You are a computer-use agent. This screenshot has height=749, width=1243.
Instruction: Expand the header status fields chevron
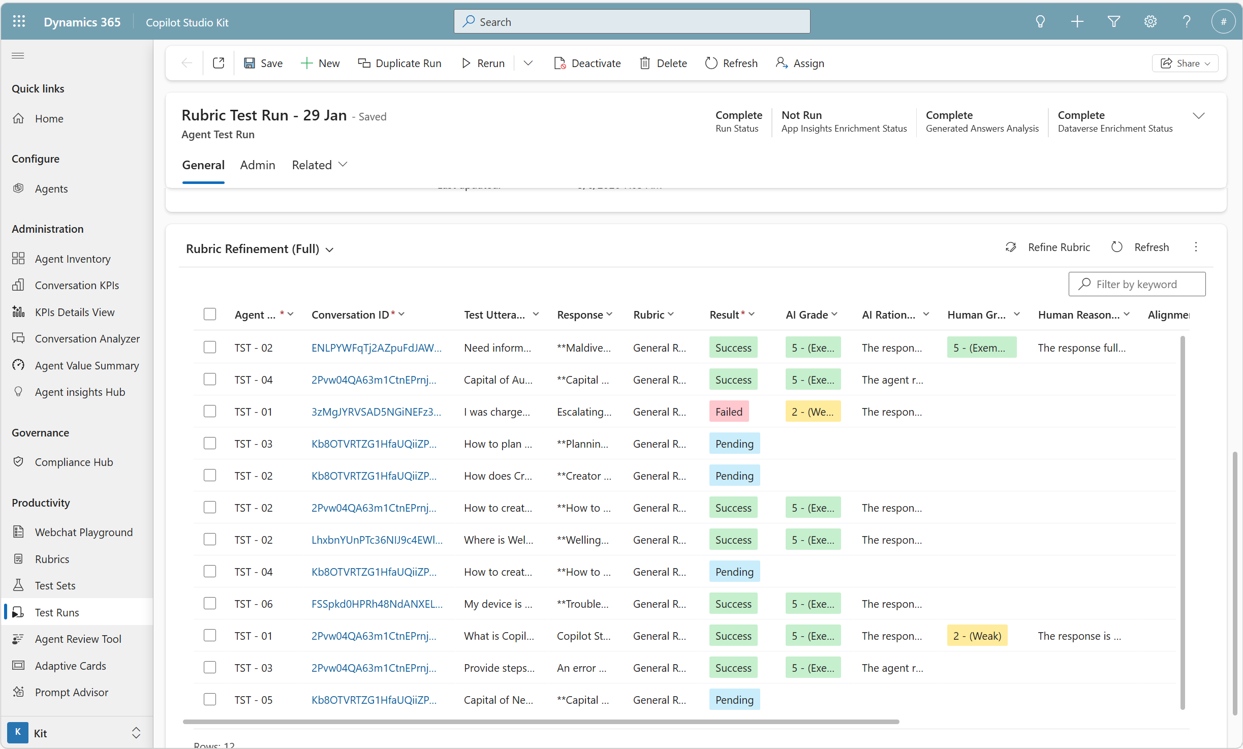1198,116
